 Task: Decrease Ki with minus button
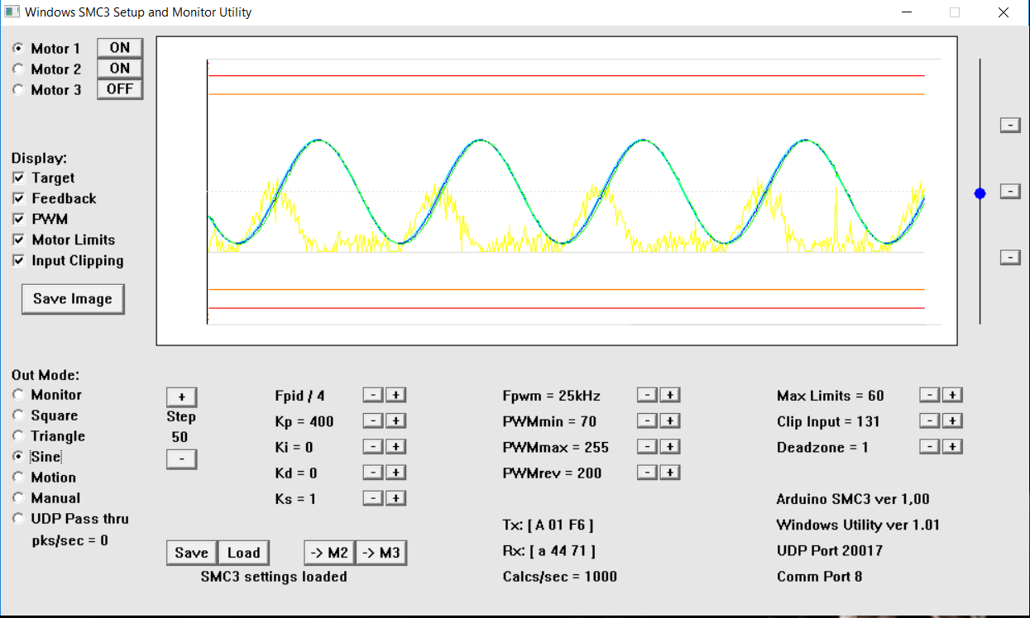coord(372,446)
